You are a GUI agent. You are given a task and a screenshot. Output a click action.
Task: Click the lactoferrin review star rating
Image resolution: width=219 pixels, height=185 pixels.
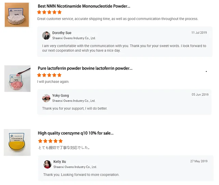click(49, 75)
